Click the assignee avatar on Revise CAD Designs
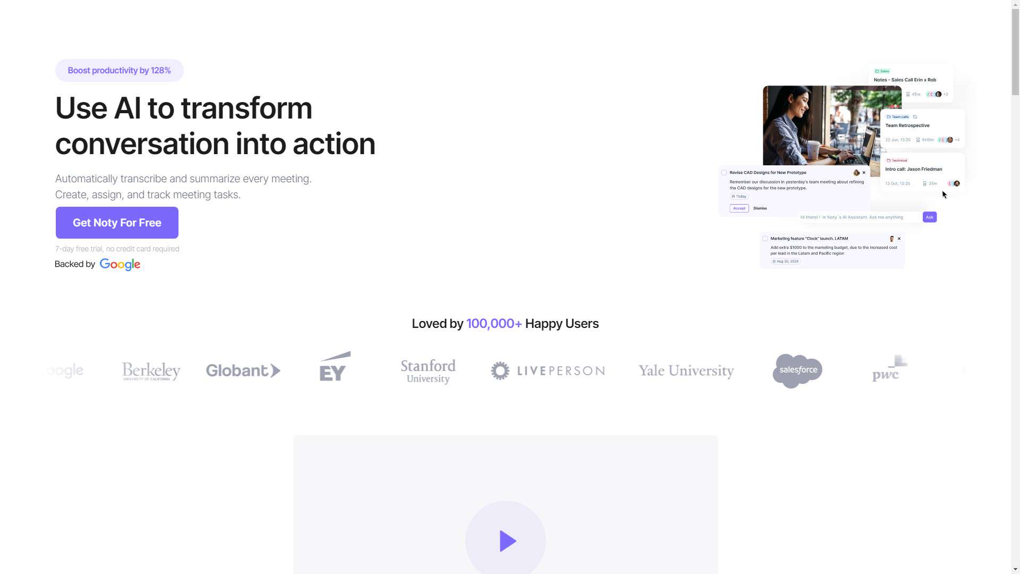This screenshot has height=574, width=1020. pos(856,173)
